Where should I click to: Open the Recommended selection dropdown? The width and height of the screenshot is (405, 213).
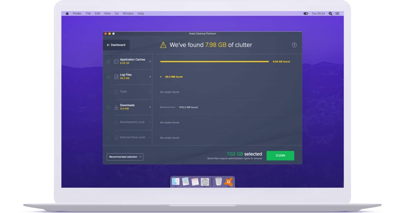125,157
